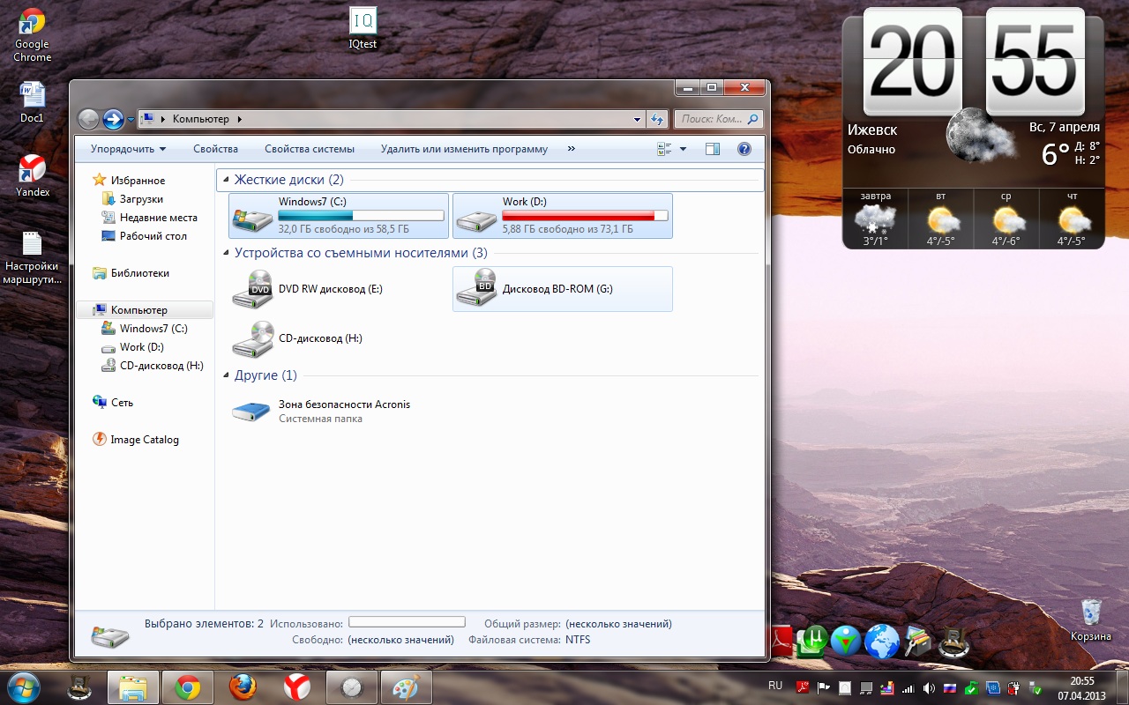
Task: Open the Windows7 (C:) drive
Action: pos(339,216)
